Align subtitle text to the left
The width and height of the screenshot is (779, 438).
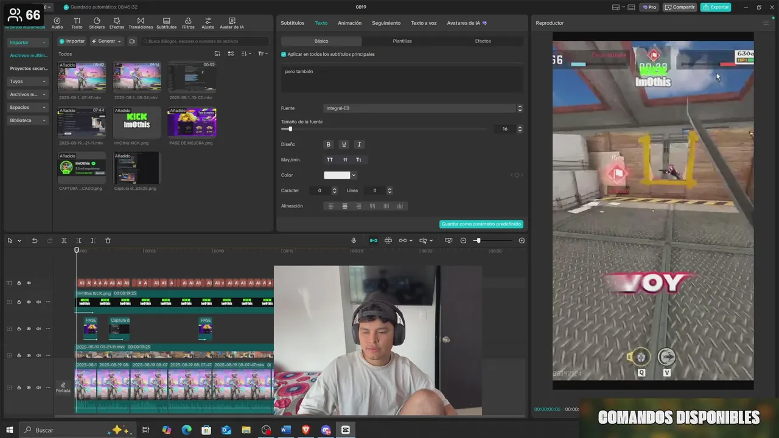tap(331, 206)
